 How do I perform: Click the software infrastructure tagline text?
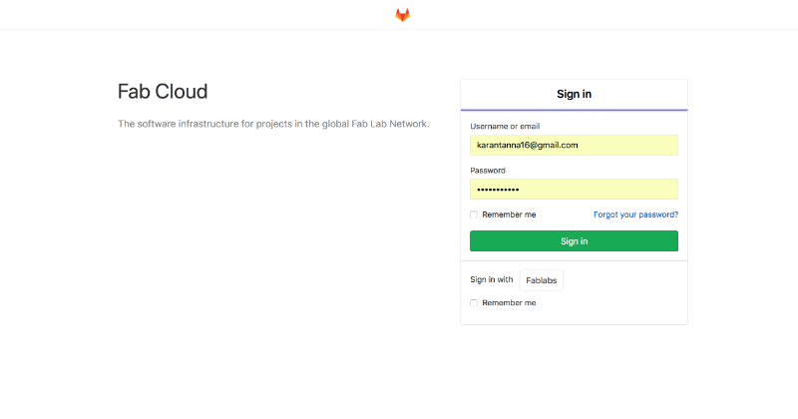pos(273,124)
